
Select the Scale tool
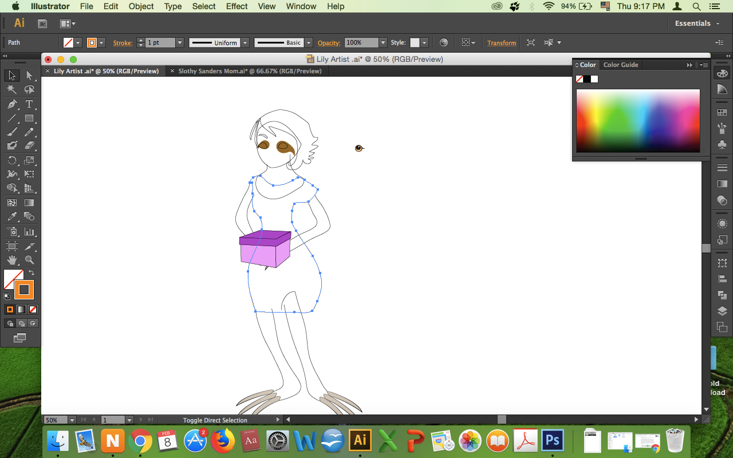coord(29,160)
